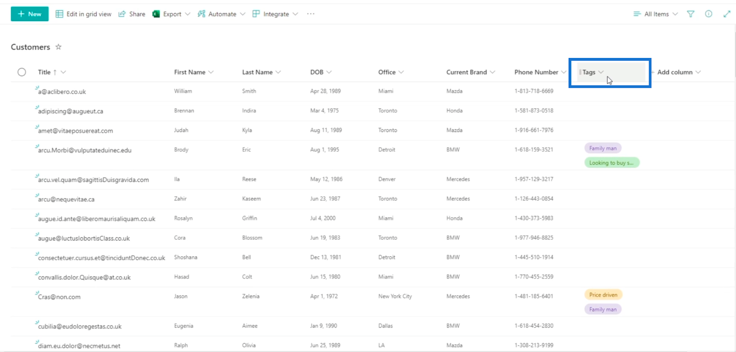Open the filter pane funnel icon

690,14
